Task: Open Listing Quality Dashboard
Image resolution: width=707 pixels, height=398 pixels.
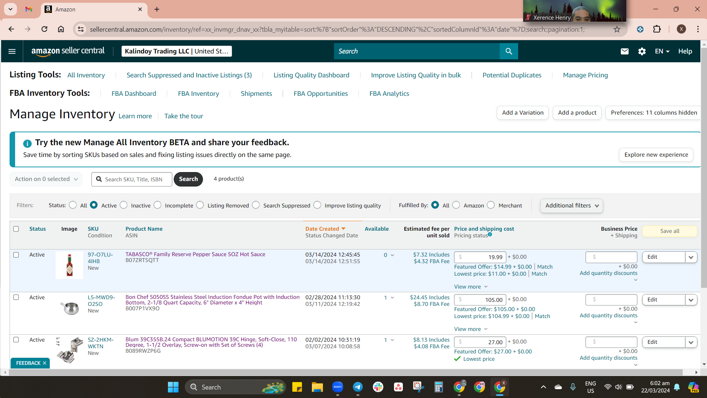Action: 312,75
